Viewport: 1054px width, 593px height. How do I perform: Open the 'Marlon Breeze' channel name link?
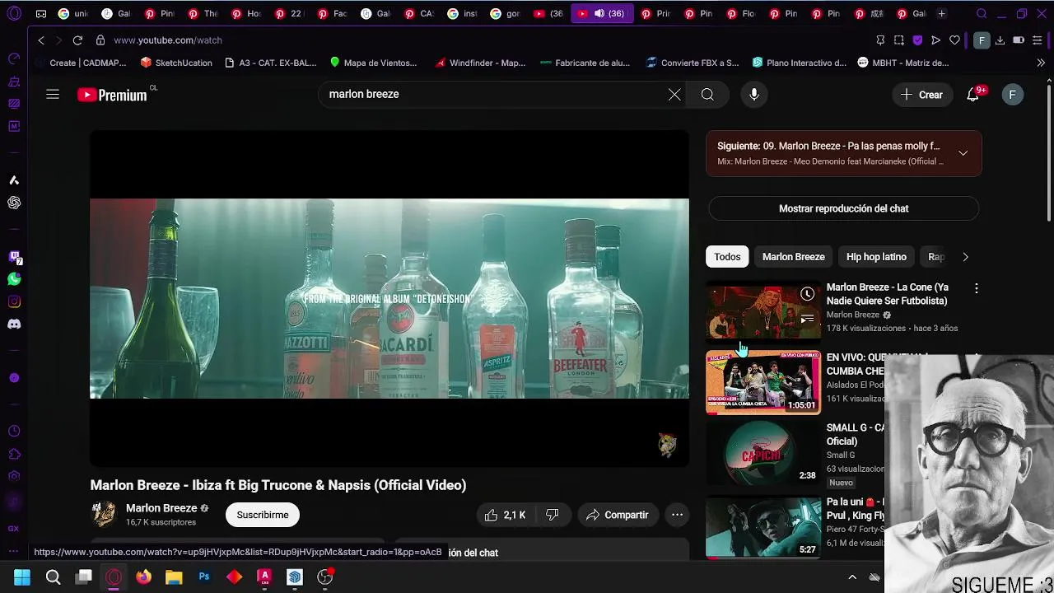(x=161, y=508)
